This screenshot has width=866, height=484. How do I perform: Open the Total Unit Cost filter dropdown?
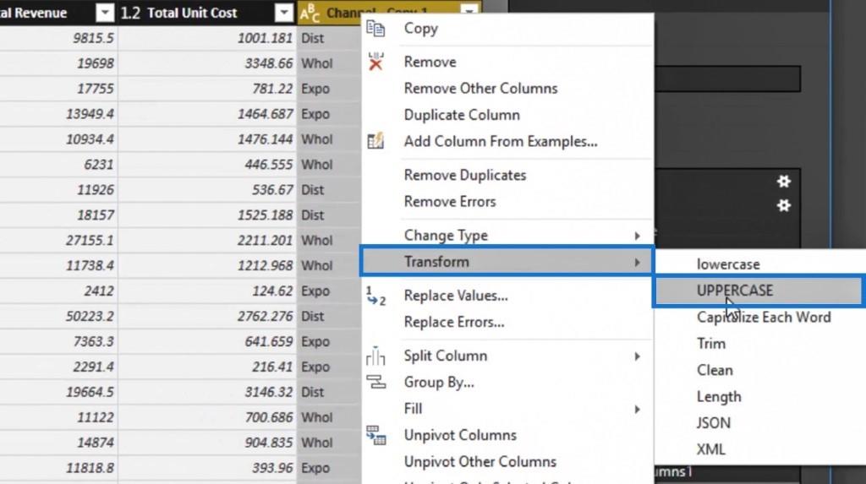283,13
